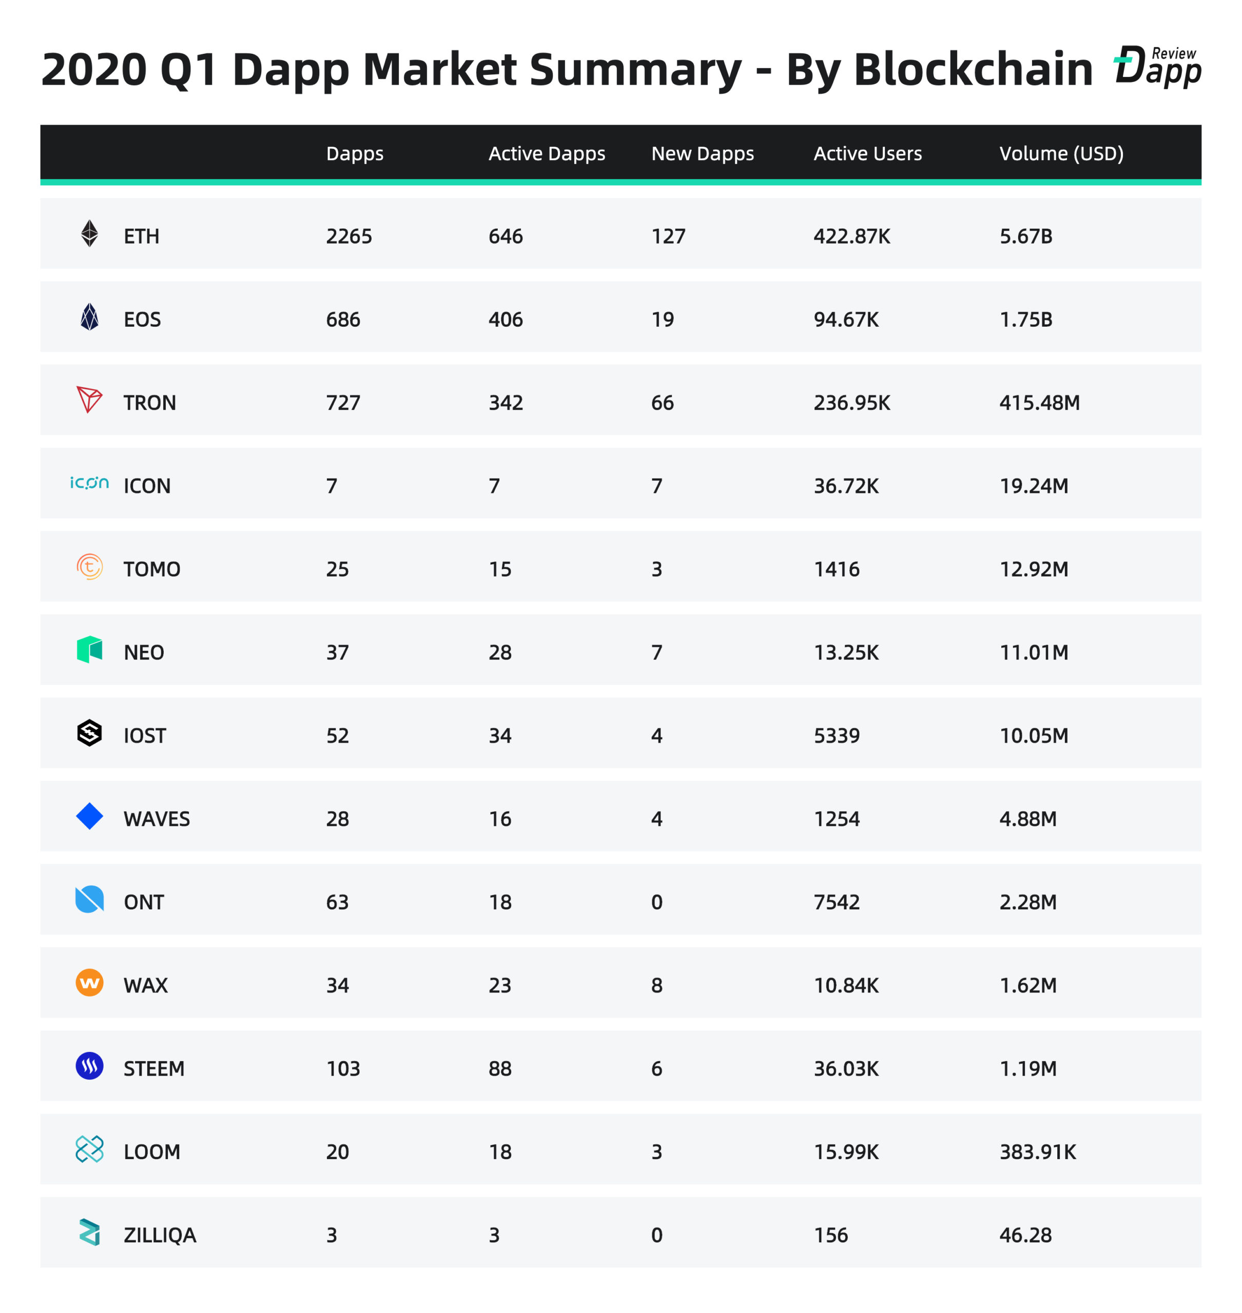Select the Active Users column header
1242x1313 pixels.
[867, 153]
